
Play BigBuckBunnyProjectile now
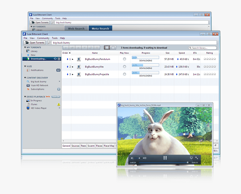click(x=124, y=74)
